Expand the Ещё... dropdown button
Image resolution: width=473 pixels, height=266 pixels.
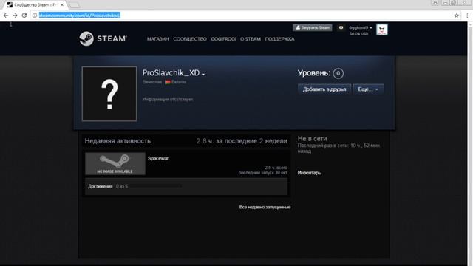coord(368,89)
